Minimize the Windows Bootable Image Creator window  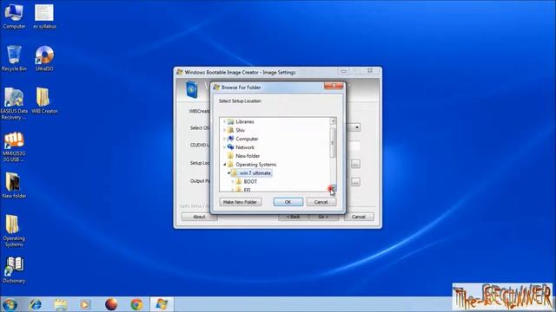[x=344, y=71]
